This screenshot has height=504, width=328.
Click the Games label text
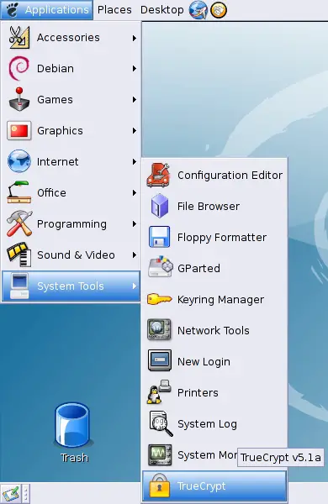coord(55,100)
